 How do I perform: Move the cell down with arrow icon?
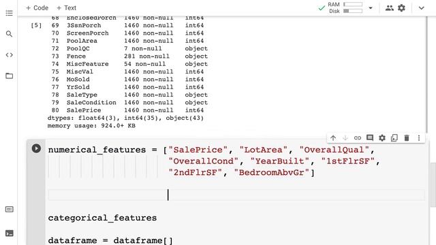pyautogui.click(x=345, y=137)
